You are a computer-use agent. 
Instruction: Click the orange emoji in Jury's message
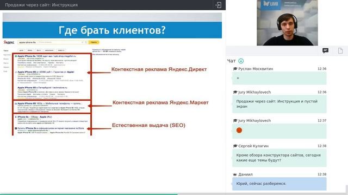point(239,130)
